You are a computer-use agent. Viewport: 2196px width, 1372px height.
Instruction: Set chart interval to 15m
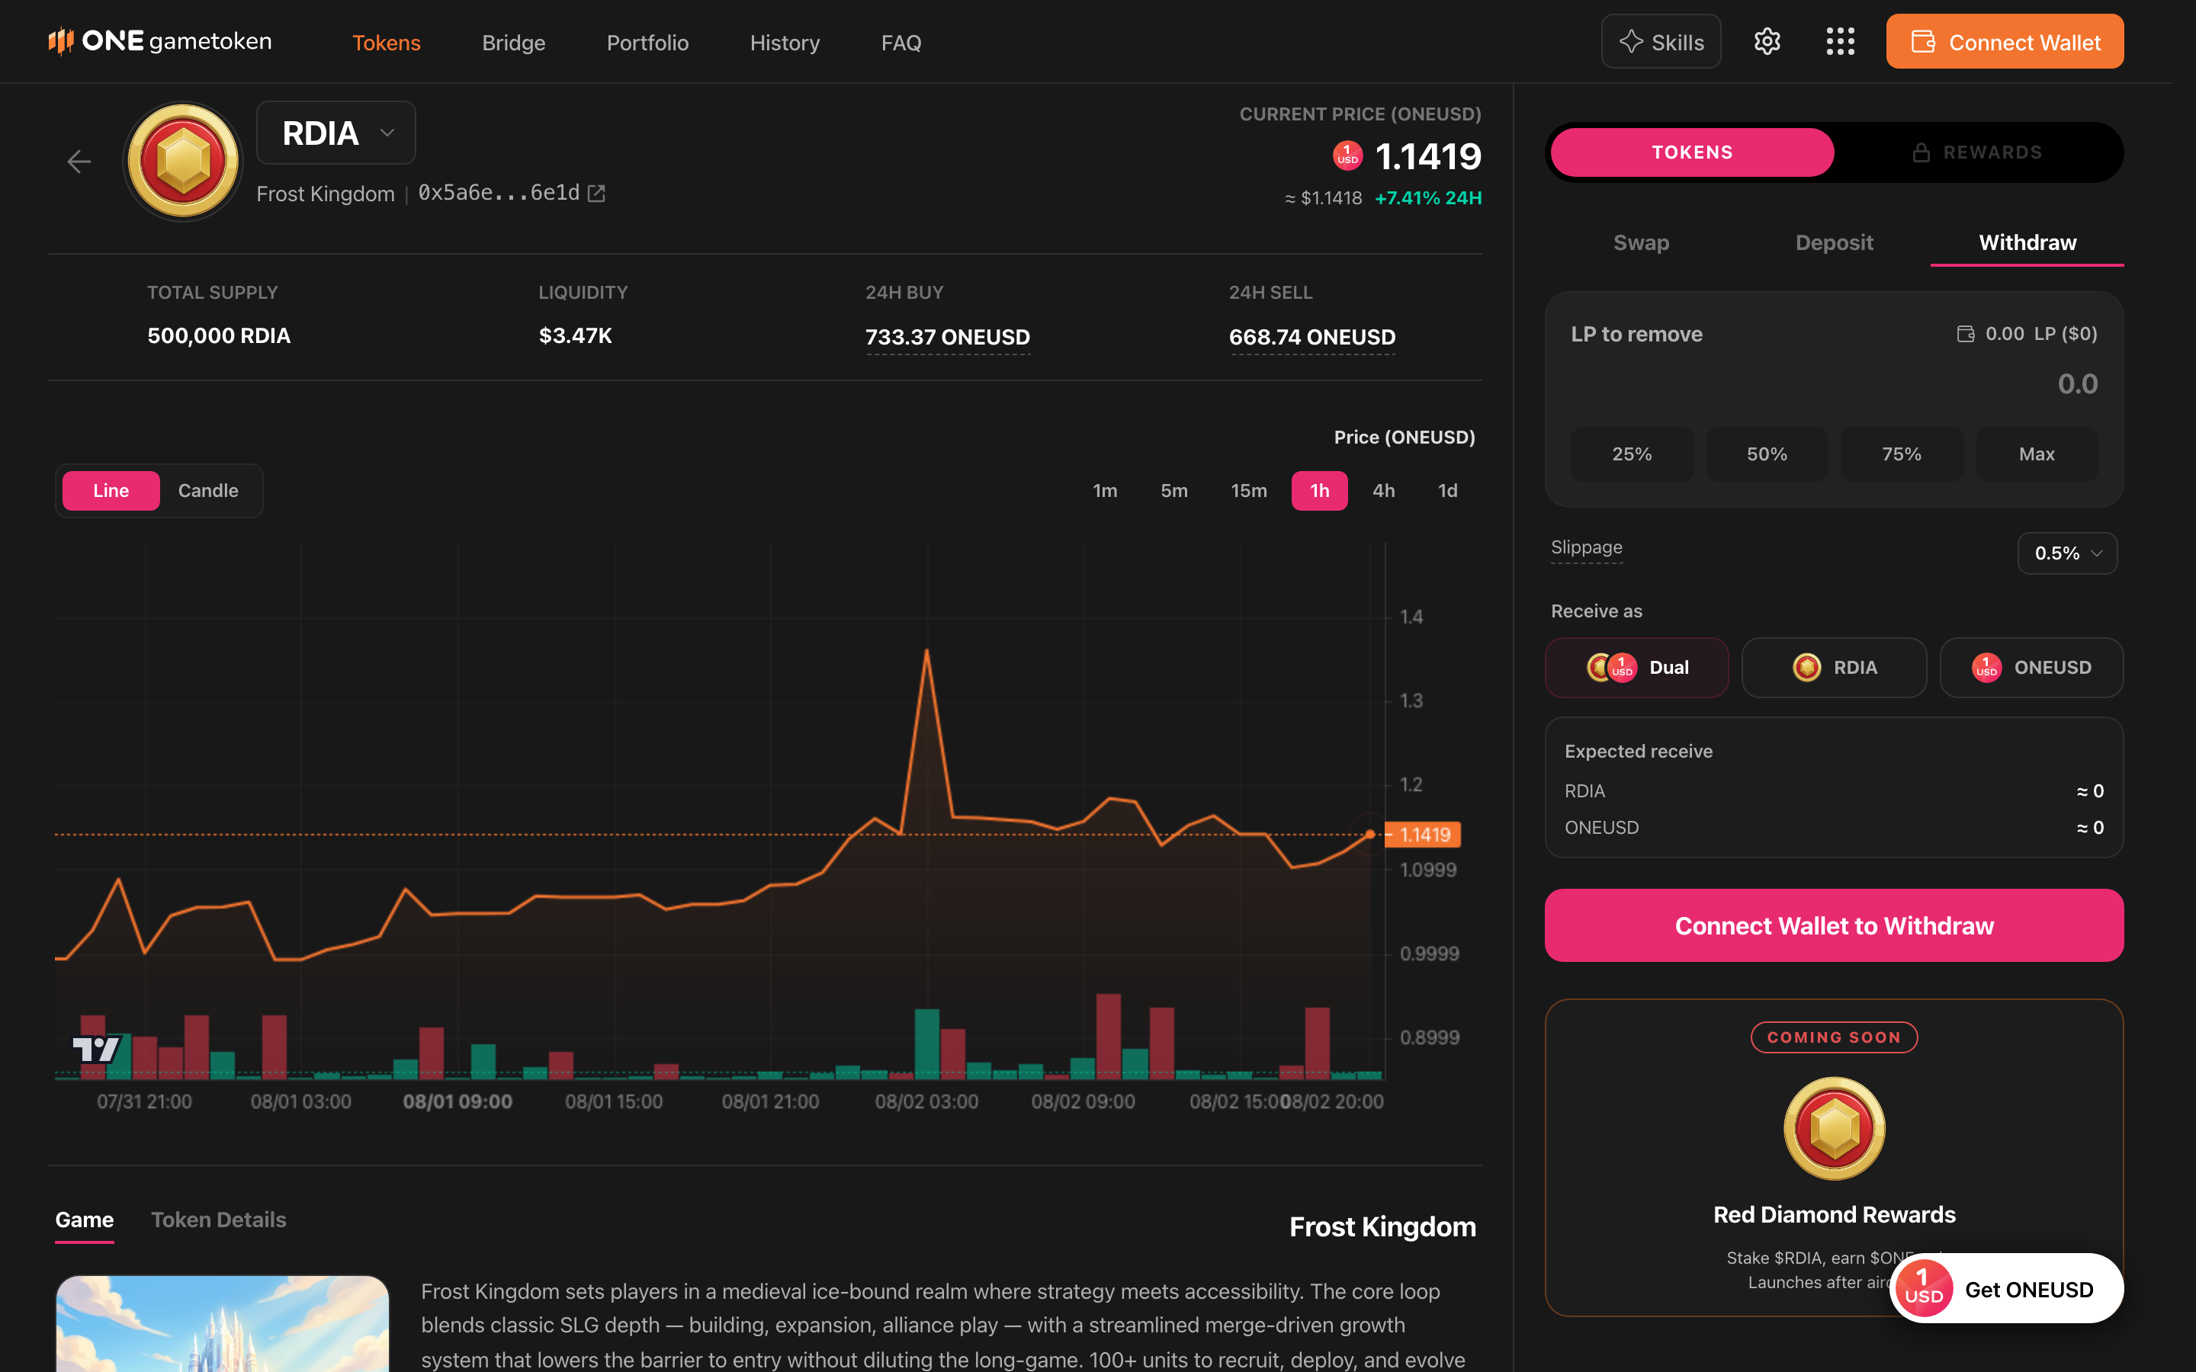[x=1249, y=491]
